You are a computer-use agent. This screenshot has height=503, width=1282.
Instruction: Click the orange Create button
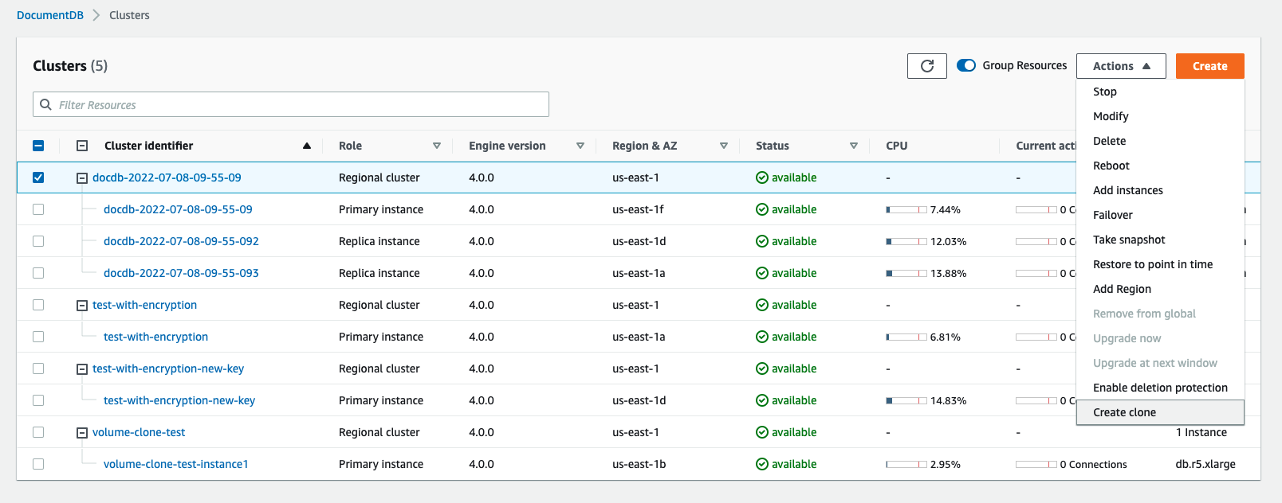pyautogui.click(x=1209, y=66)
